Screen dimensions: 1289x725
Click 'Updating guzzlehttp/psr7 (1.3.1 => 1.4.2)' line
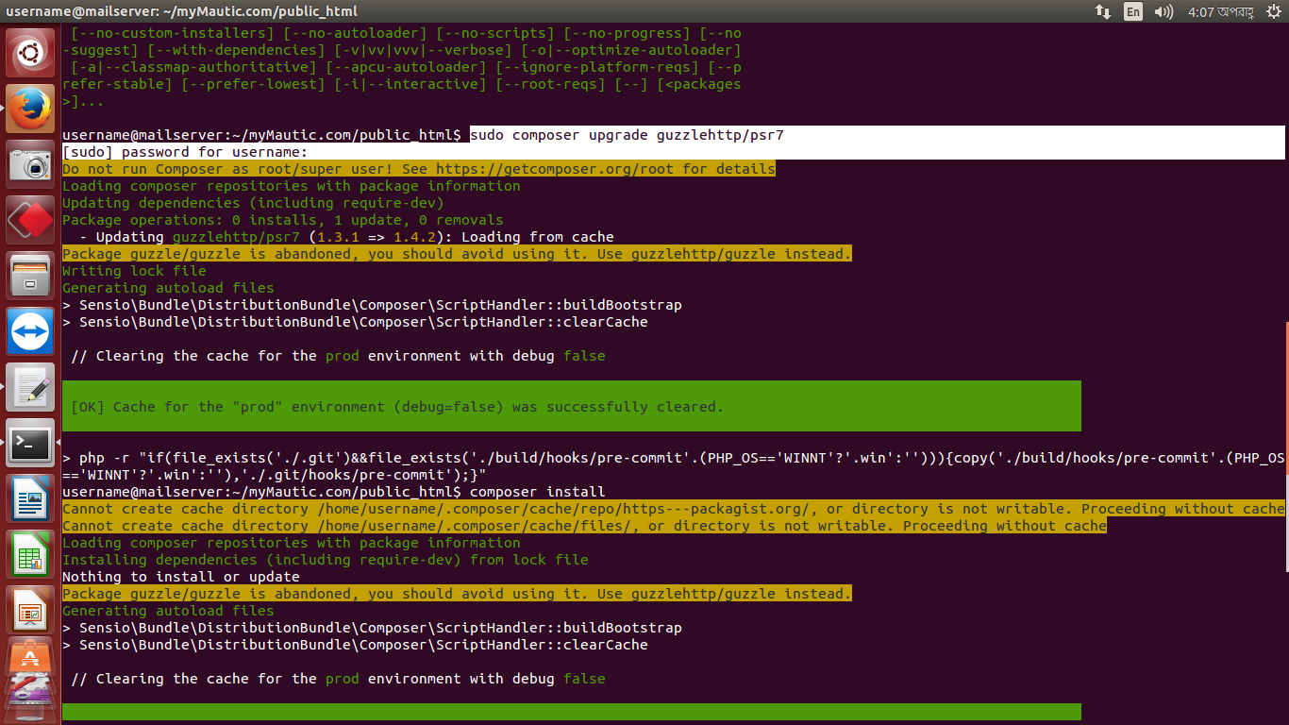tap(346, 237)
